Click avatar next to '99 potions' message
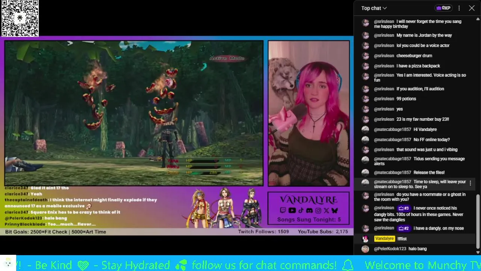 [365, 99]
